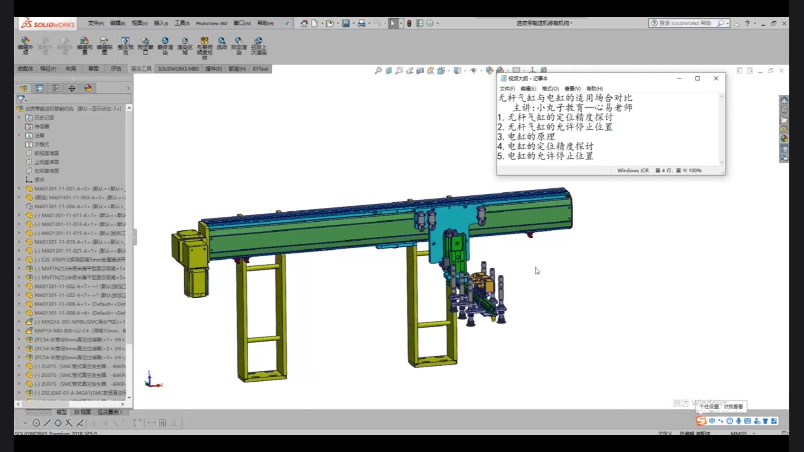Select the grid icon in bottom toolbar
The width and height of the screenshot is (804, 452).
162,423
